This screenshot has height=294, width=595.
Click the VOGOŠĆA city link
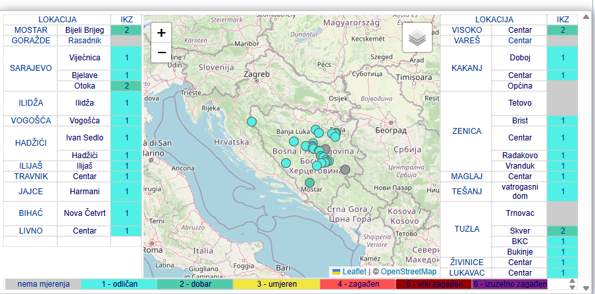coord(31,121)
